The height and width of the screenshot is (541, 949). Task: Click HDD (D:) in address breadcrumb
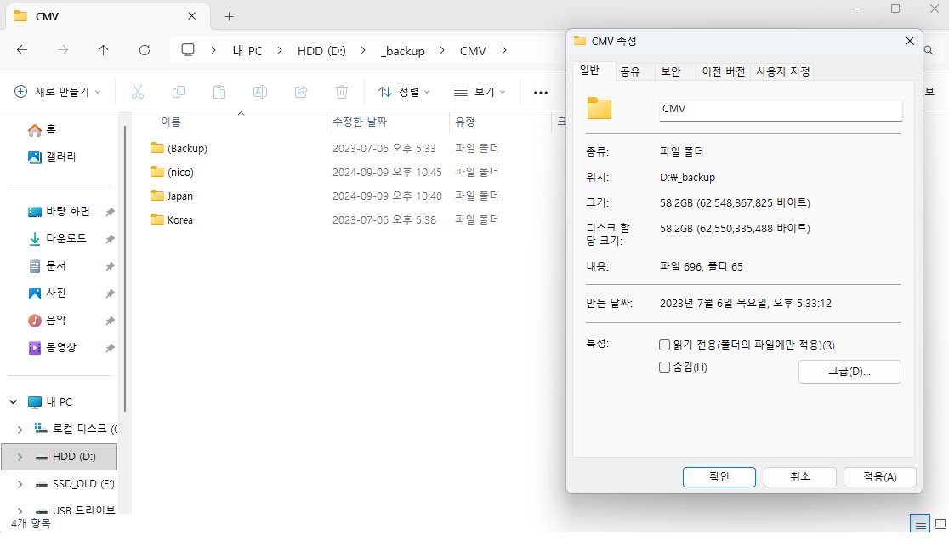321,51
